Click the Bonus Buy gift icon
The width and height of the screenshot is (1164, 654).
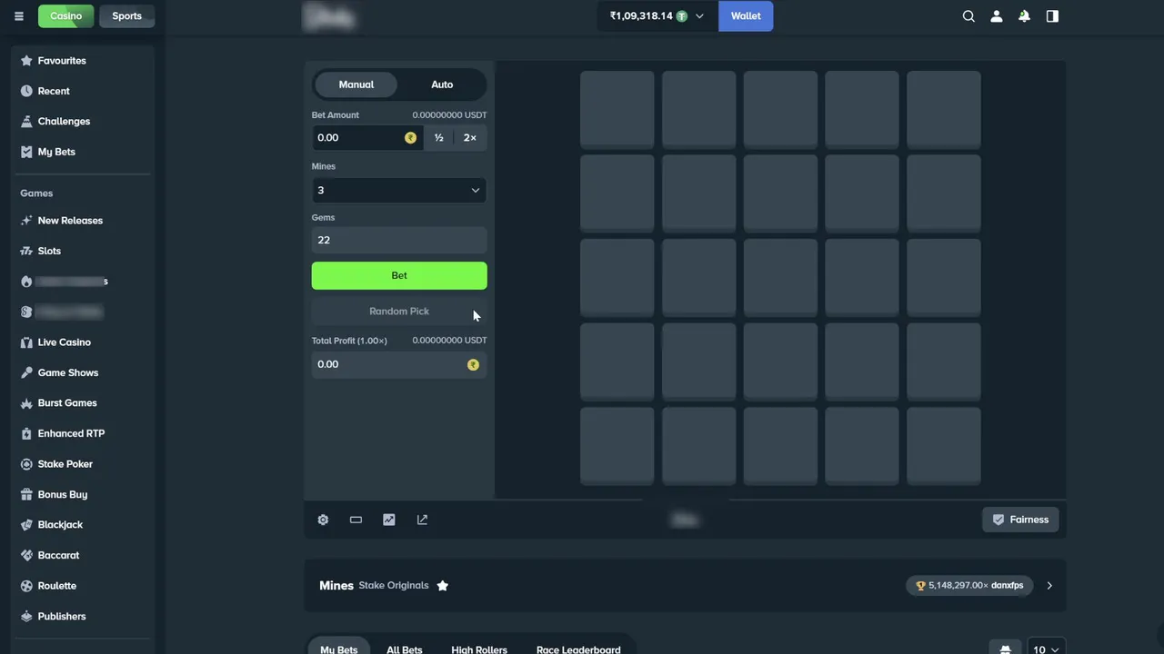[x=26, y=494]
